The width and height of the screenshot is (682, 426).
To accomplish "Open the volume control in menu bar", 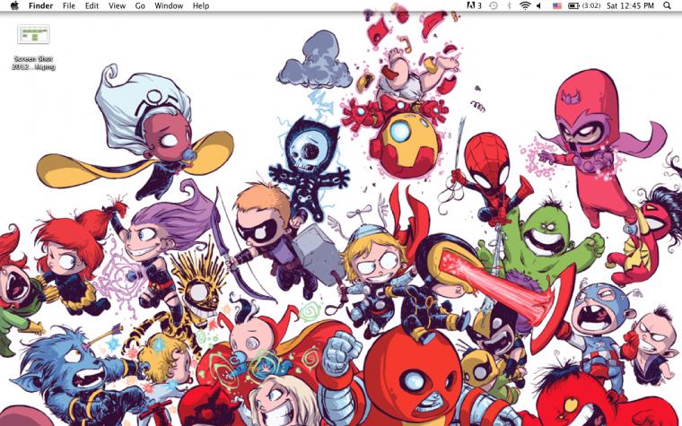I will pos(539,5).
